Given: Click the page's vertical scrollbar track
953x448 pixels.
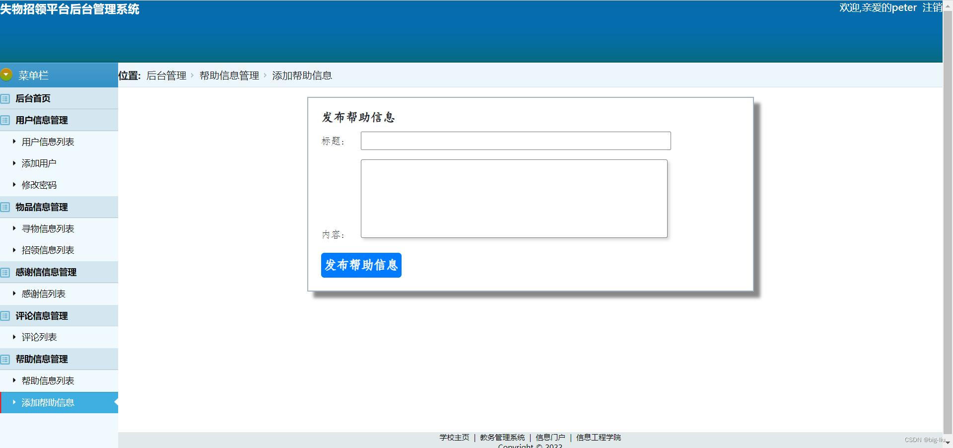Looking at the screenshot, I should [x=948, y=224].
